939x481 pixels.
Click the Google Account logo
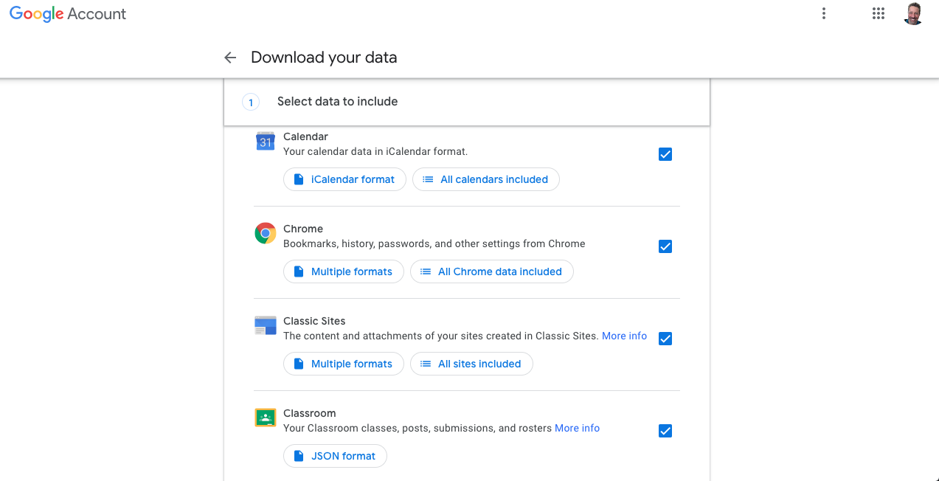pos(68,14)
